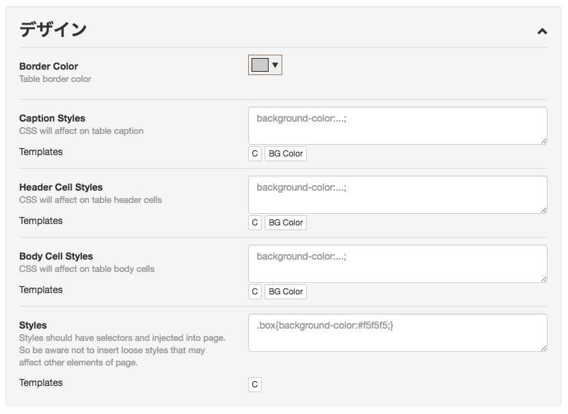The image size is (568, 414).
Task: Open the Border Color dropdown arrow
Action: click(x=275, y=65)
